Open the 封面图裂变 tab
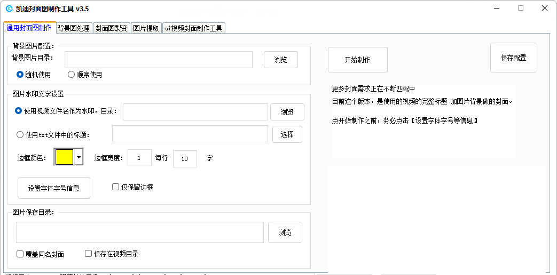 click(x=112, y=28)
